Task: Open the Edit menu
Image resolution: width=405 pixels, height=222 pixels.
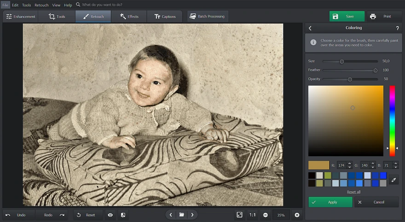Action: coord(15,5)
